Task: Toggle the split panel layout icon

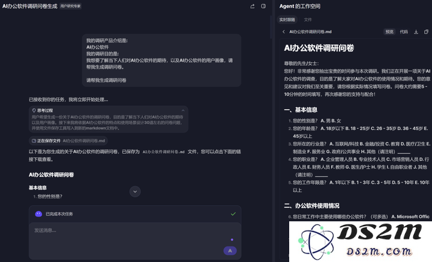Action: coord(263,6)
